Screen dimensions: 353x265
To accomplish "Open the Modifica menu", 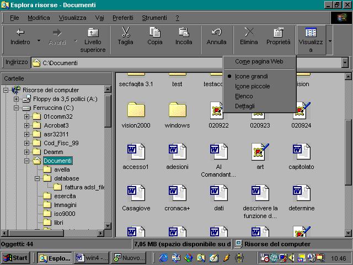I will [x=39, y=18].
